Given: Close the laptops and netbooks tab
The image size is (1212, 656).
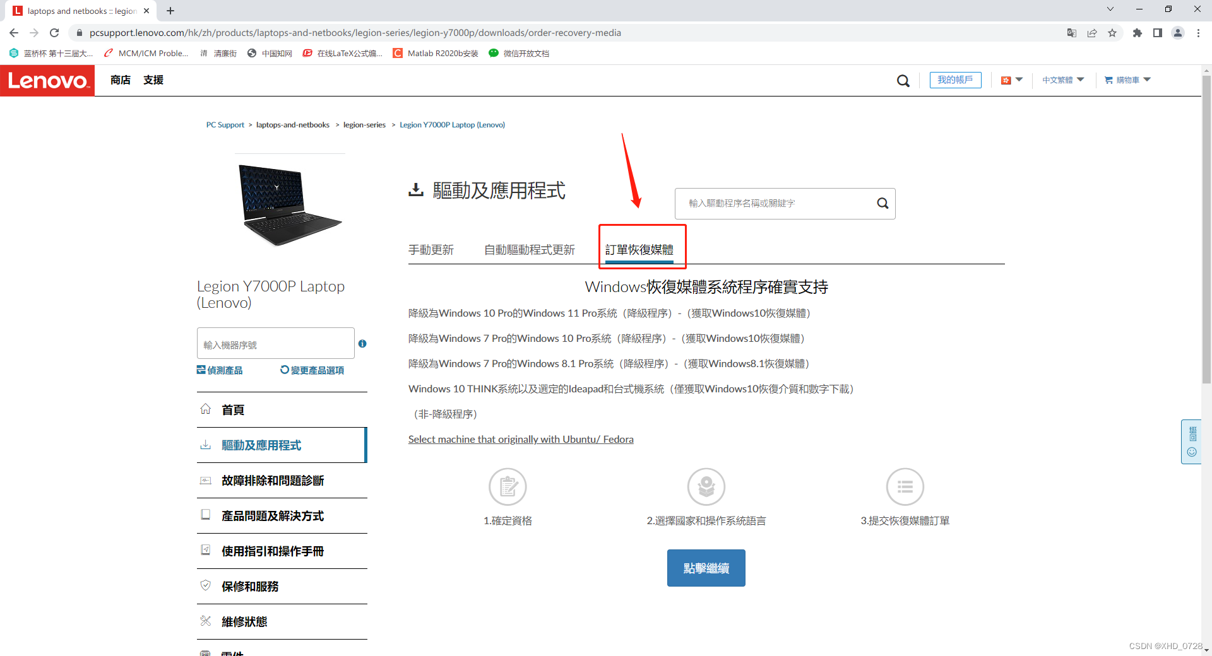Looking at the screenshot, I should point(146,11).
